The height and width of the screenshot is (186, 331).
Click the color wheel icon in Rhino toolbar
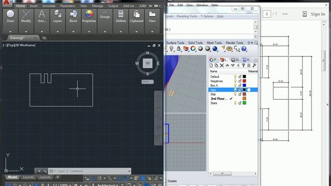click(193, 49)
